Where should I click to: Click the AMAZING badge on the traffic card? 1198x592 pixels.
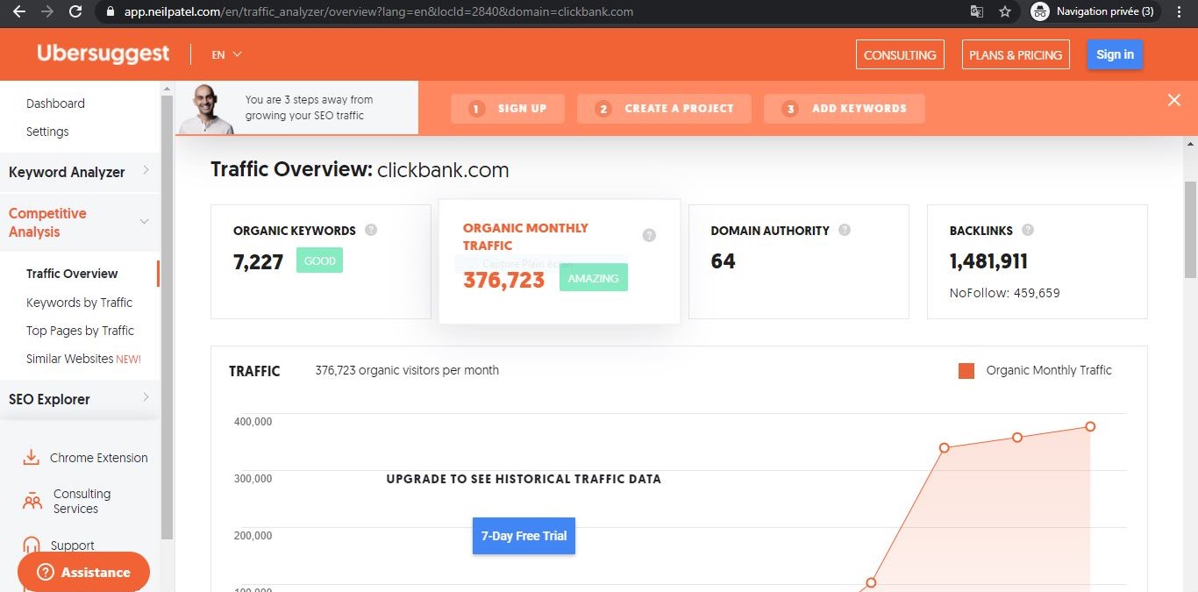point(594,278)
